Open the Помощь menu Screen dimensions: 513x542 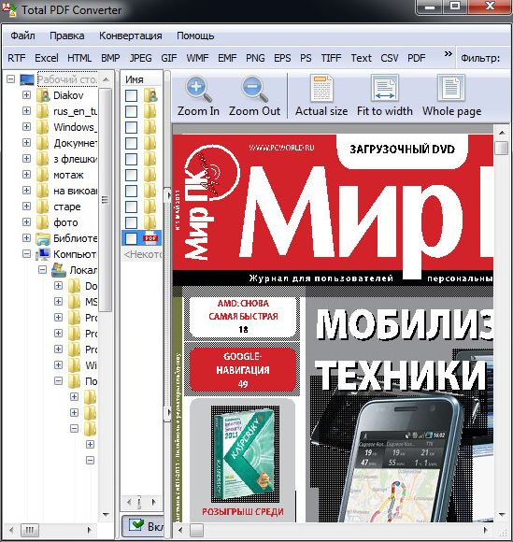point(195,36)
